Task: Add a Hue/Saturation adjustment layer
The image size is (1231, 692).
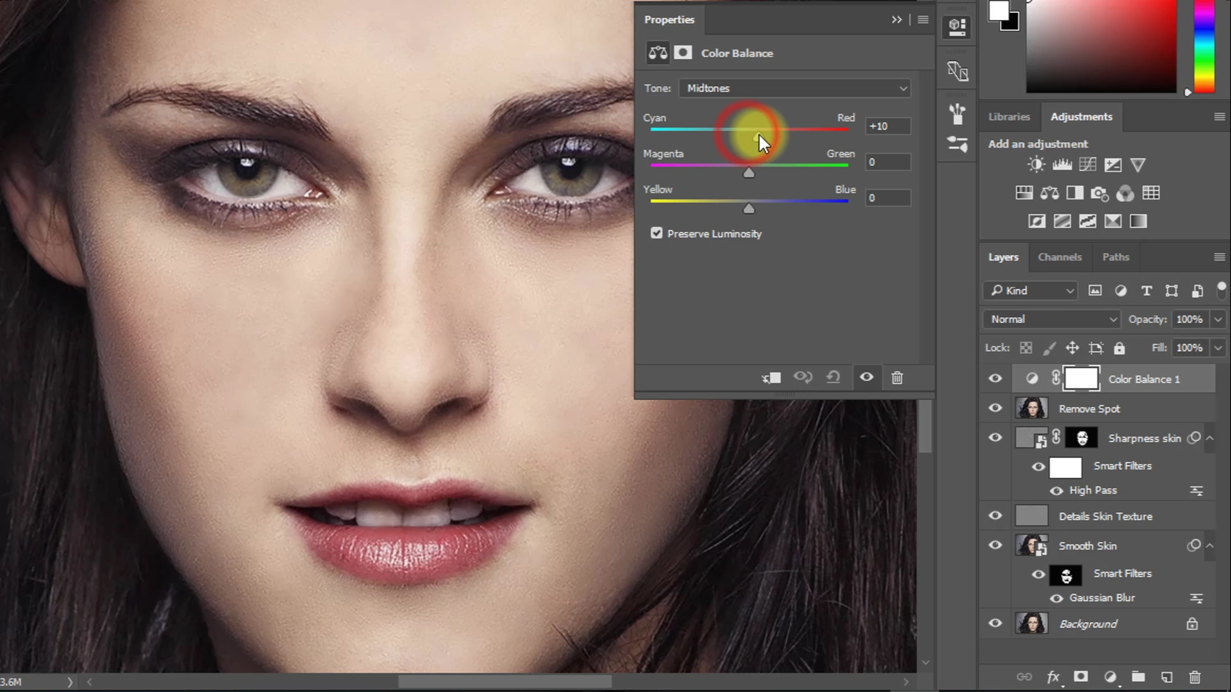Action: [x=1024, y=194]
